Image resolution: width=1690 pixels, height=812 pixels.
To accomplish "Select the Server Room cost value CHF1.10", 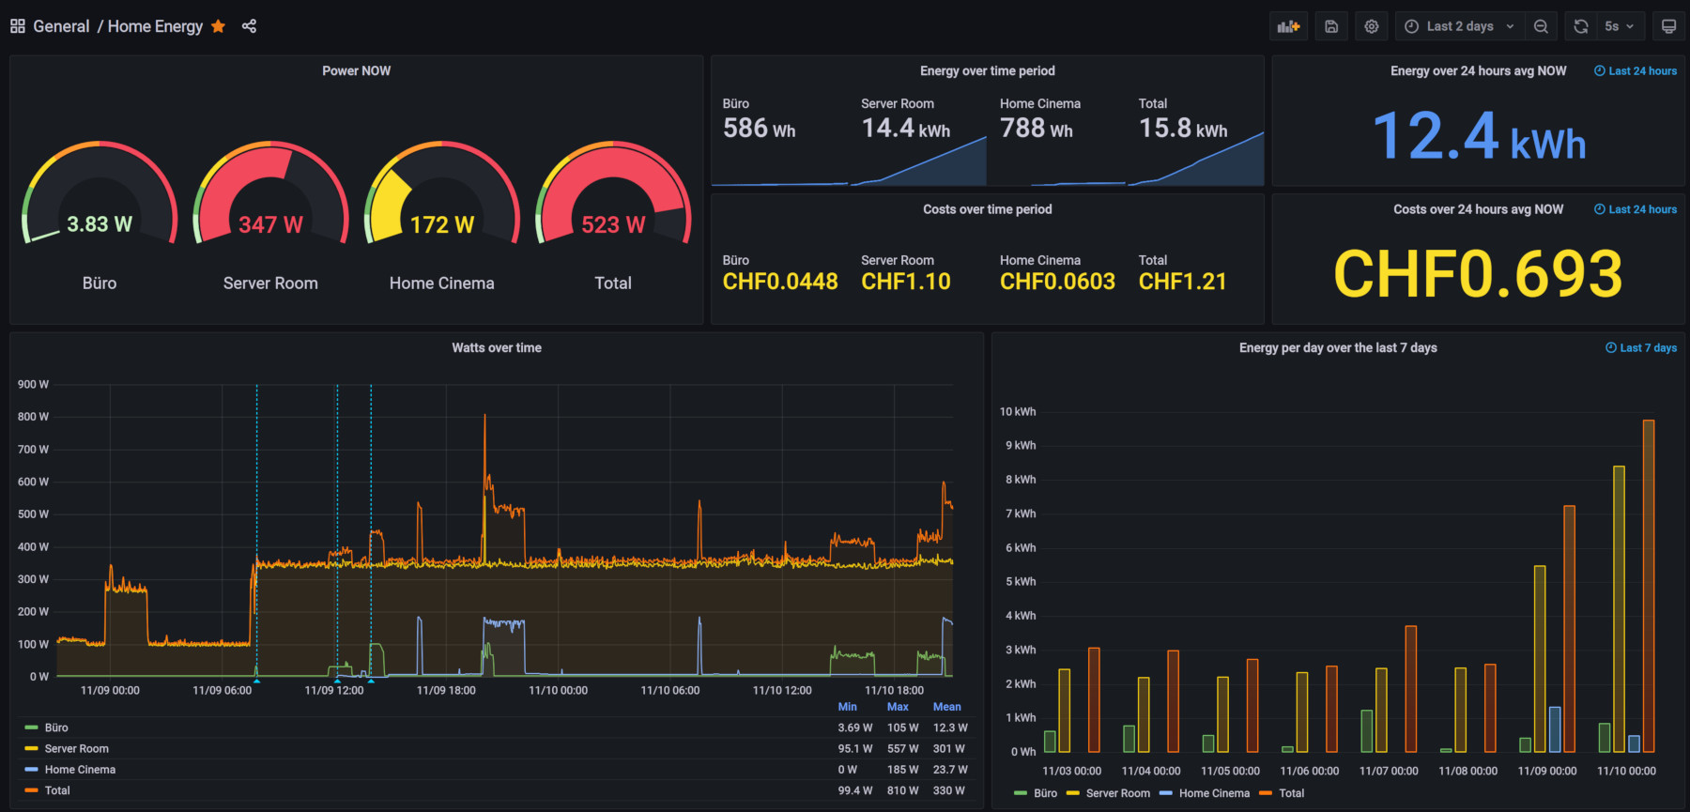I will (906, 282).
